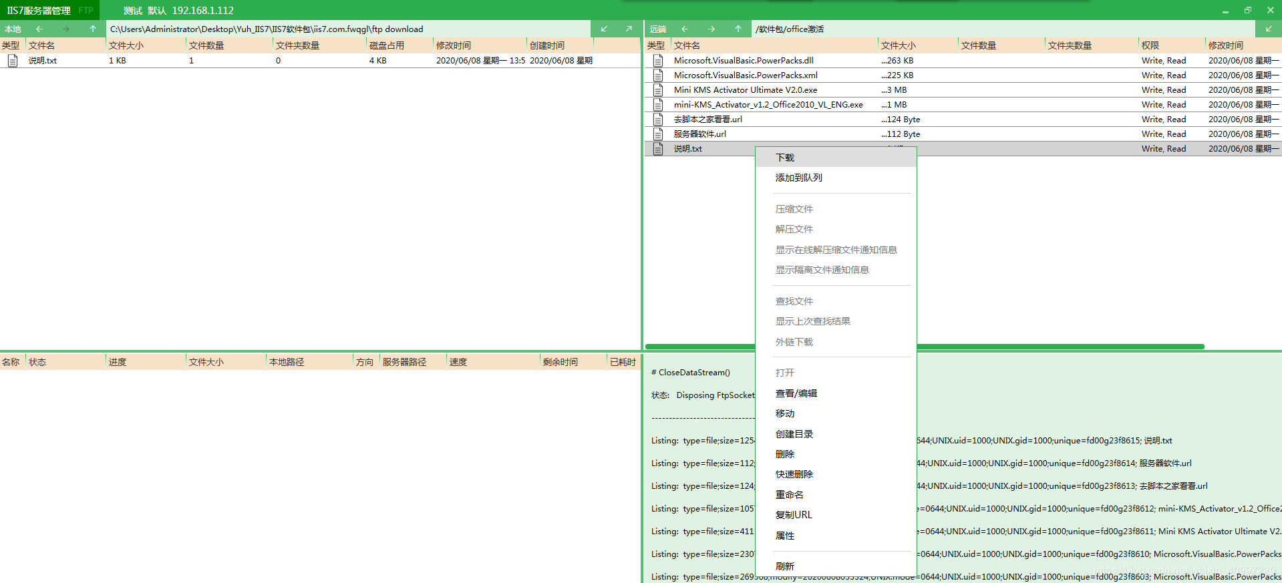Image resolution: width=1282 pixels, height=583 pixels.
Task: Go back in the remote pane navigation
Action: 685,29
